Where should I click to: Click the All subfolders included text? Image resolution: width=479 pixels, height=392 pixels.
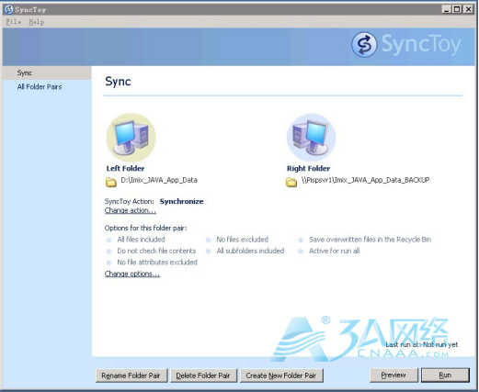[250, 251]
